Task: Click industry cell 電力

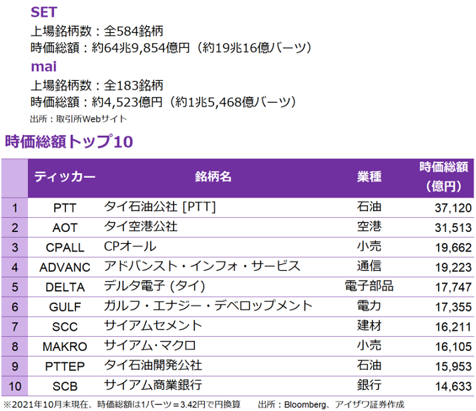Action: 369,306
